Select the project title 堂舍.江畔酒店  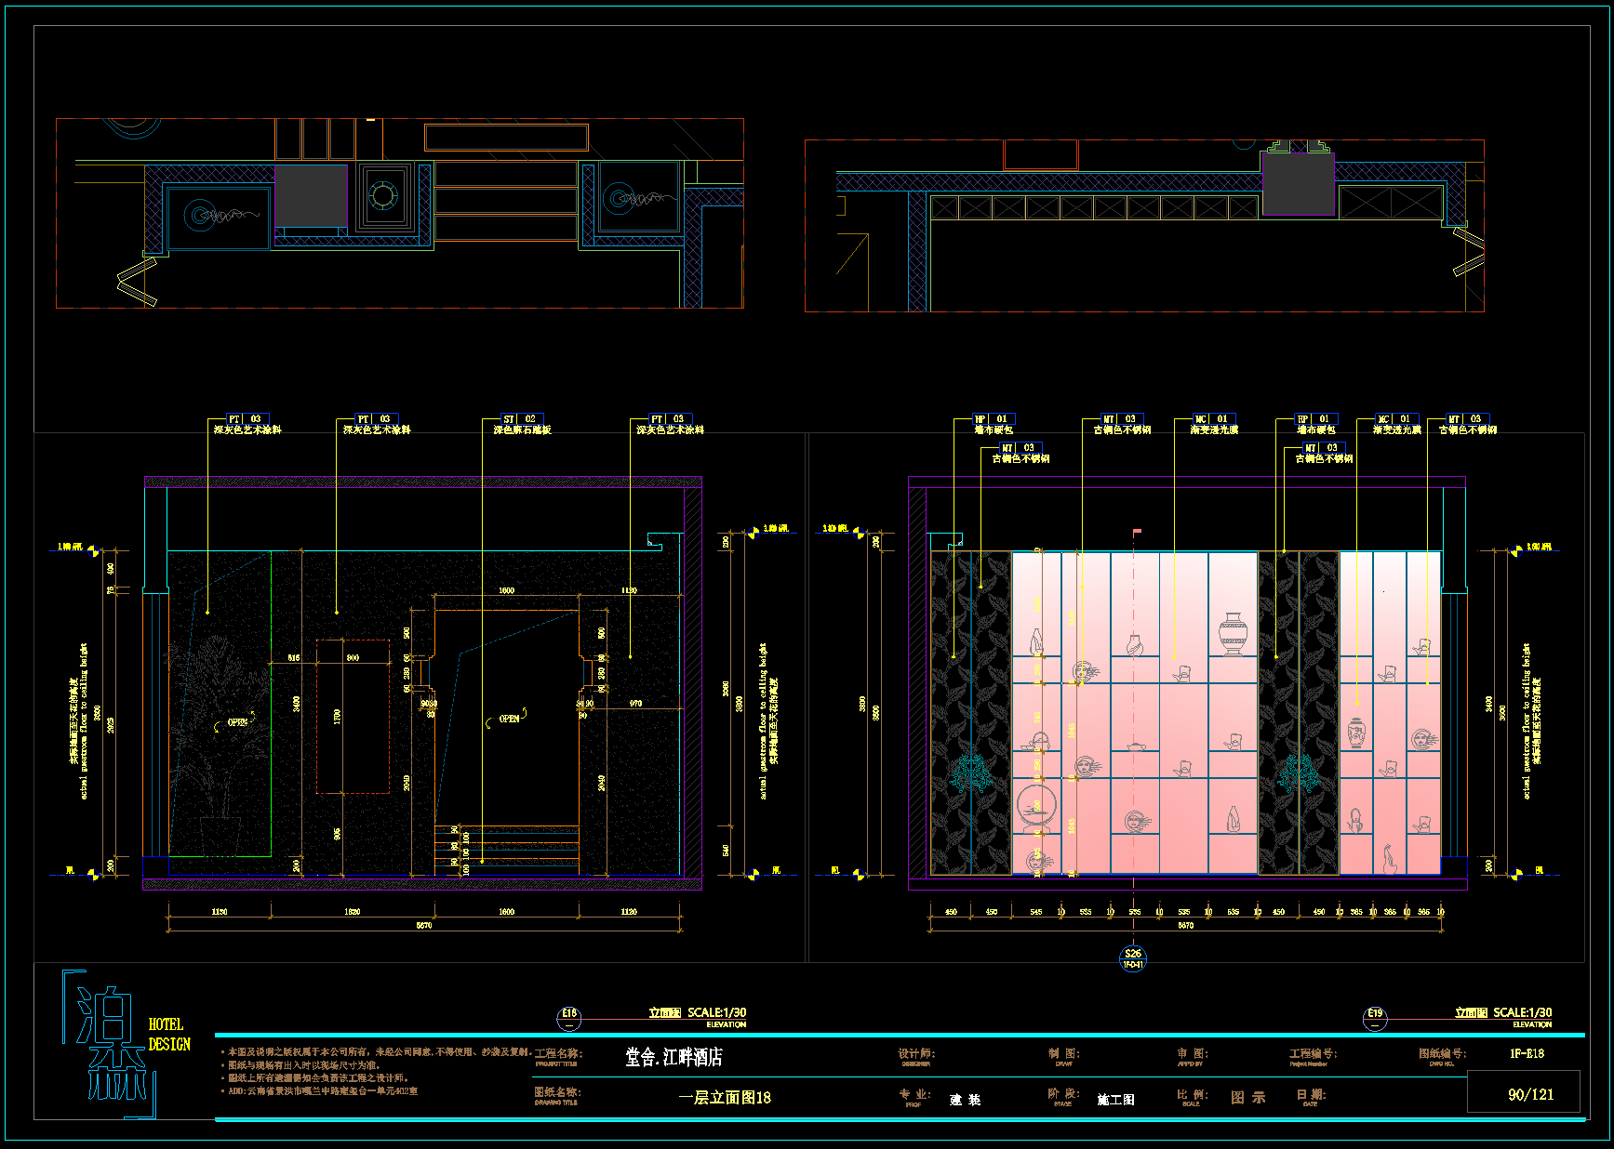674,1057
